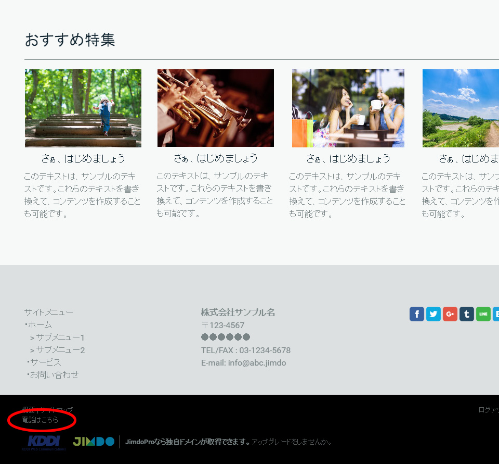Select 株式会社サンプル名 company name
This screenshot has height=464, width=499.
238,312
